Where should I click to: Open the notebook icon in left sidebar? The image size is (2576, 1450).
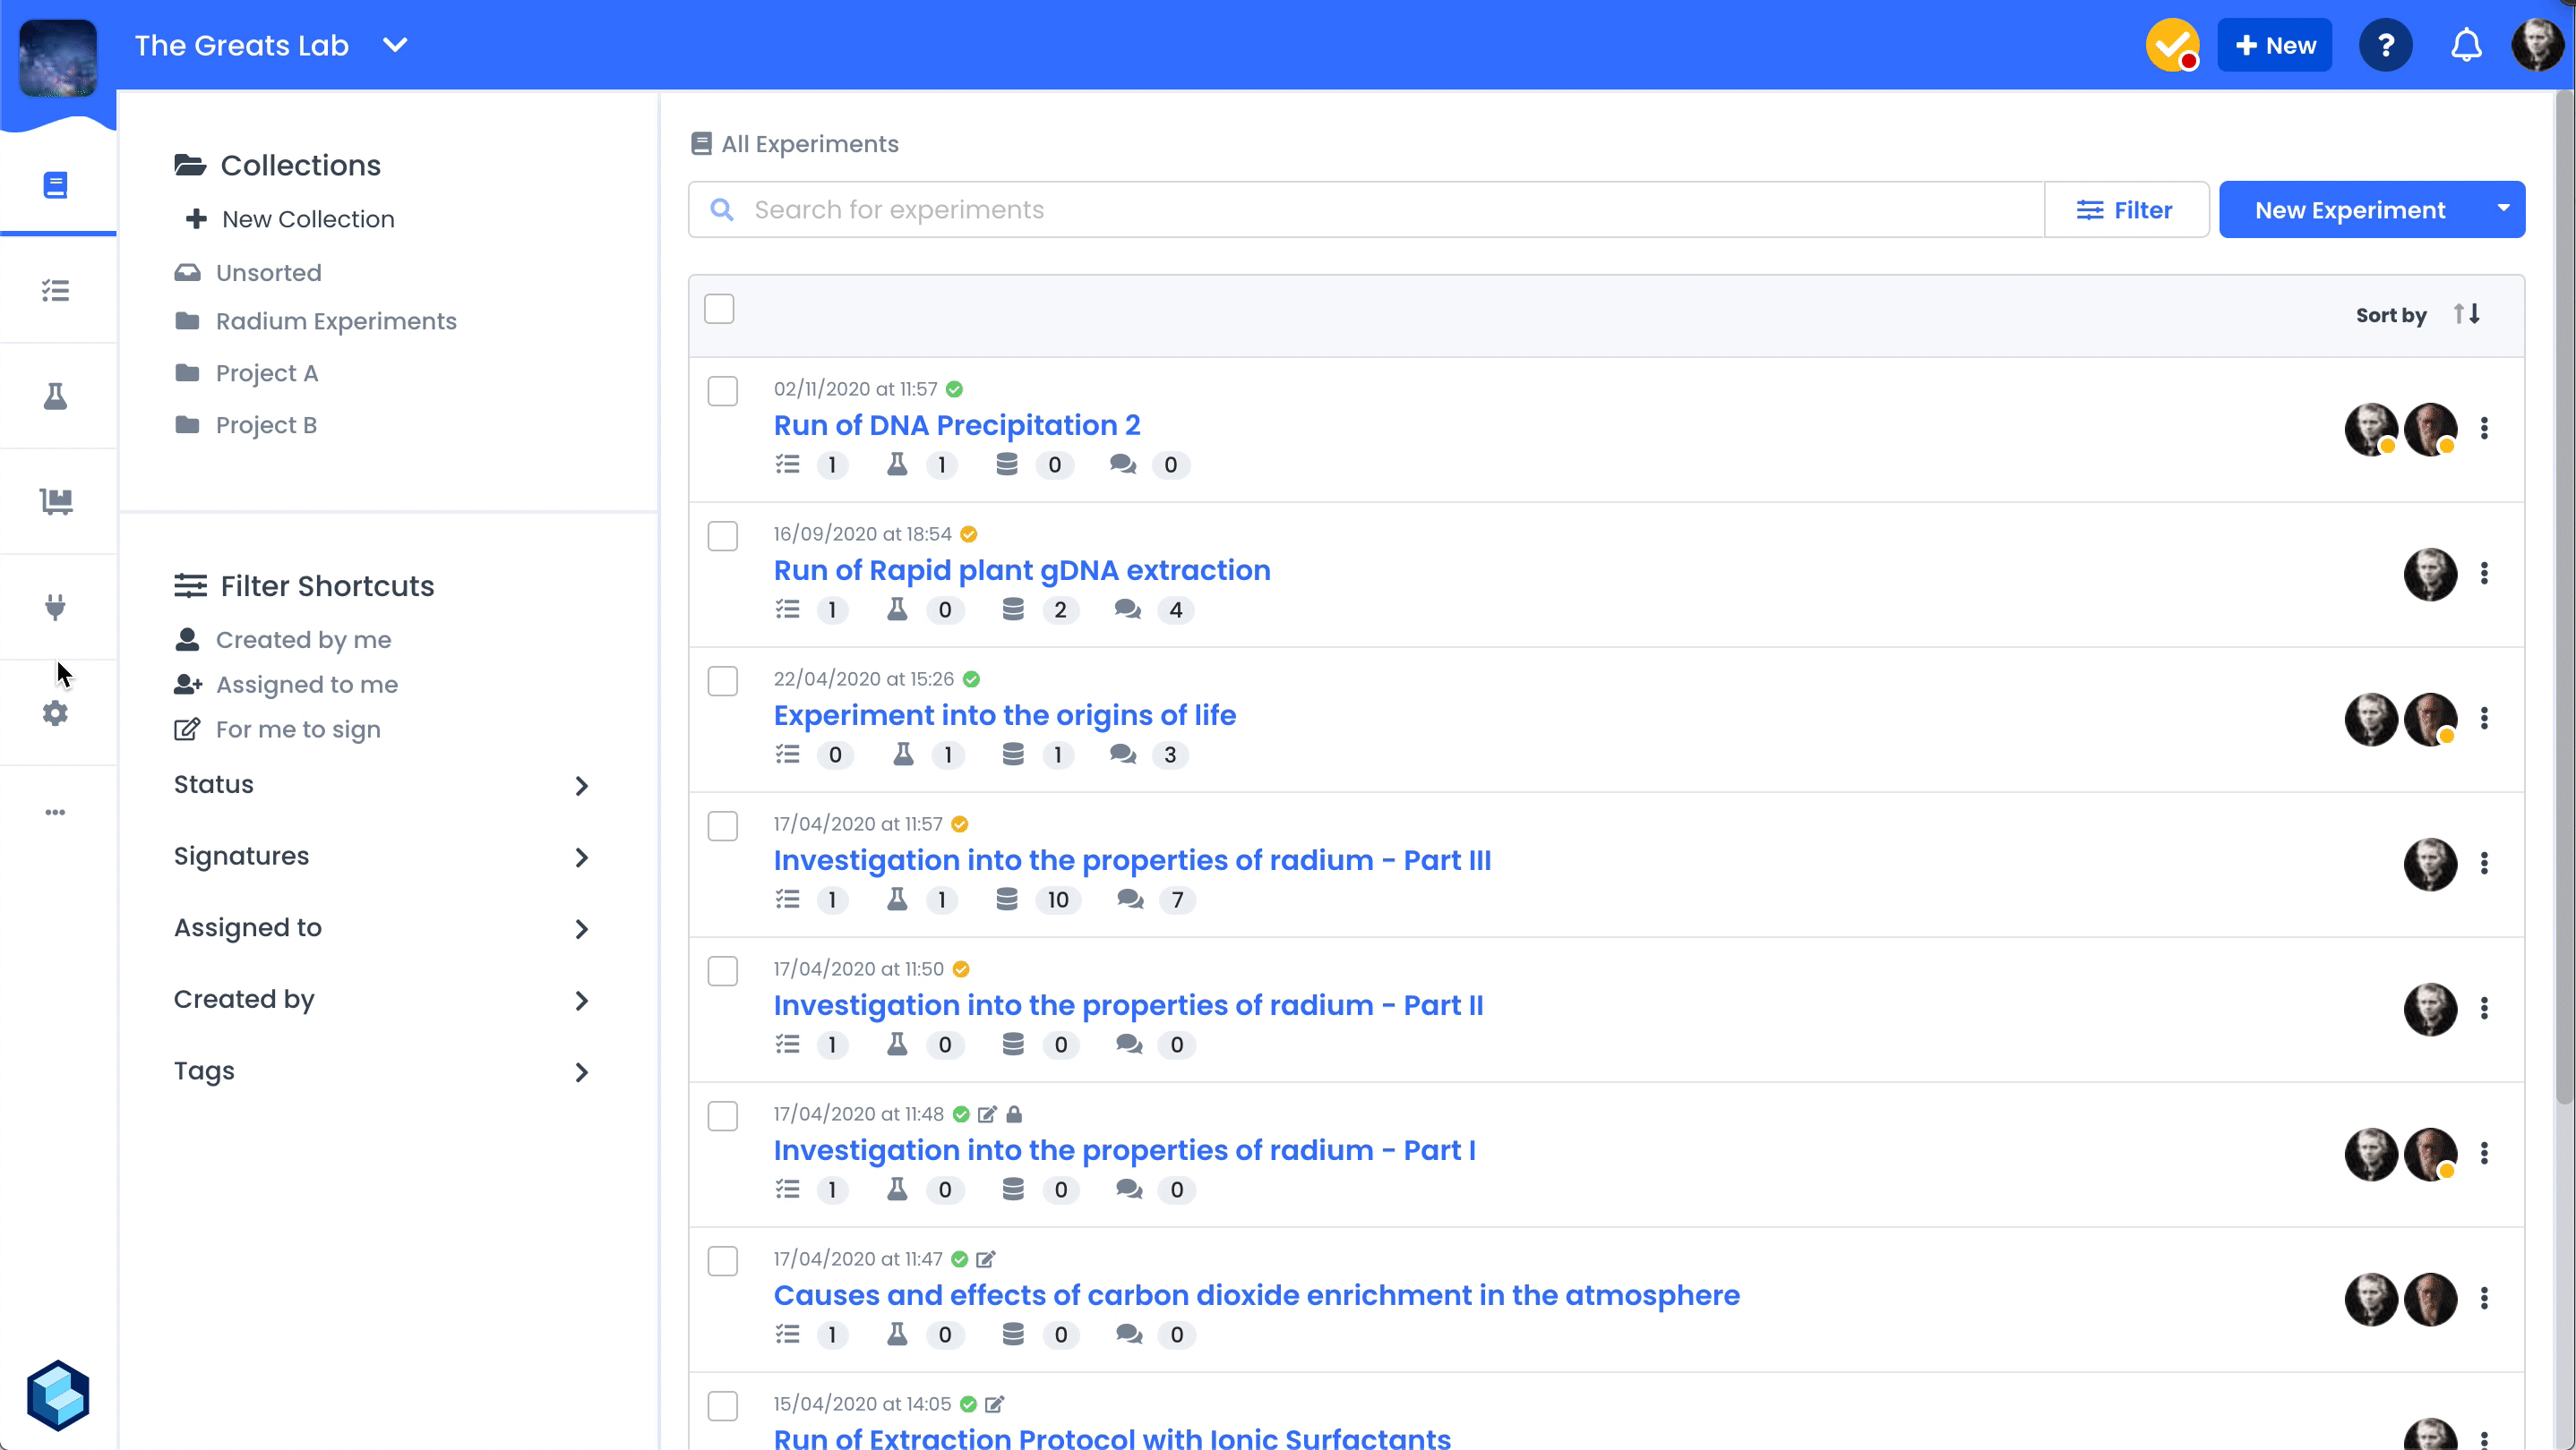pyautogui.click(x=56, y=186)
